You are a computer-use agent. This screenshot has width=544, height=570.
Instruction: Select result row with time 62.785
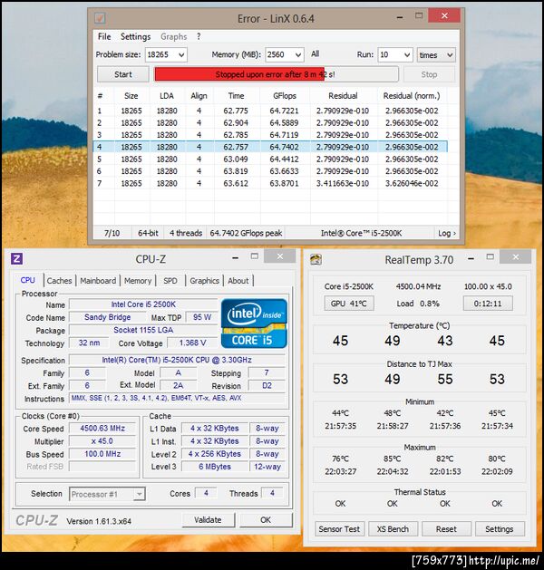[270, 135]
